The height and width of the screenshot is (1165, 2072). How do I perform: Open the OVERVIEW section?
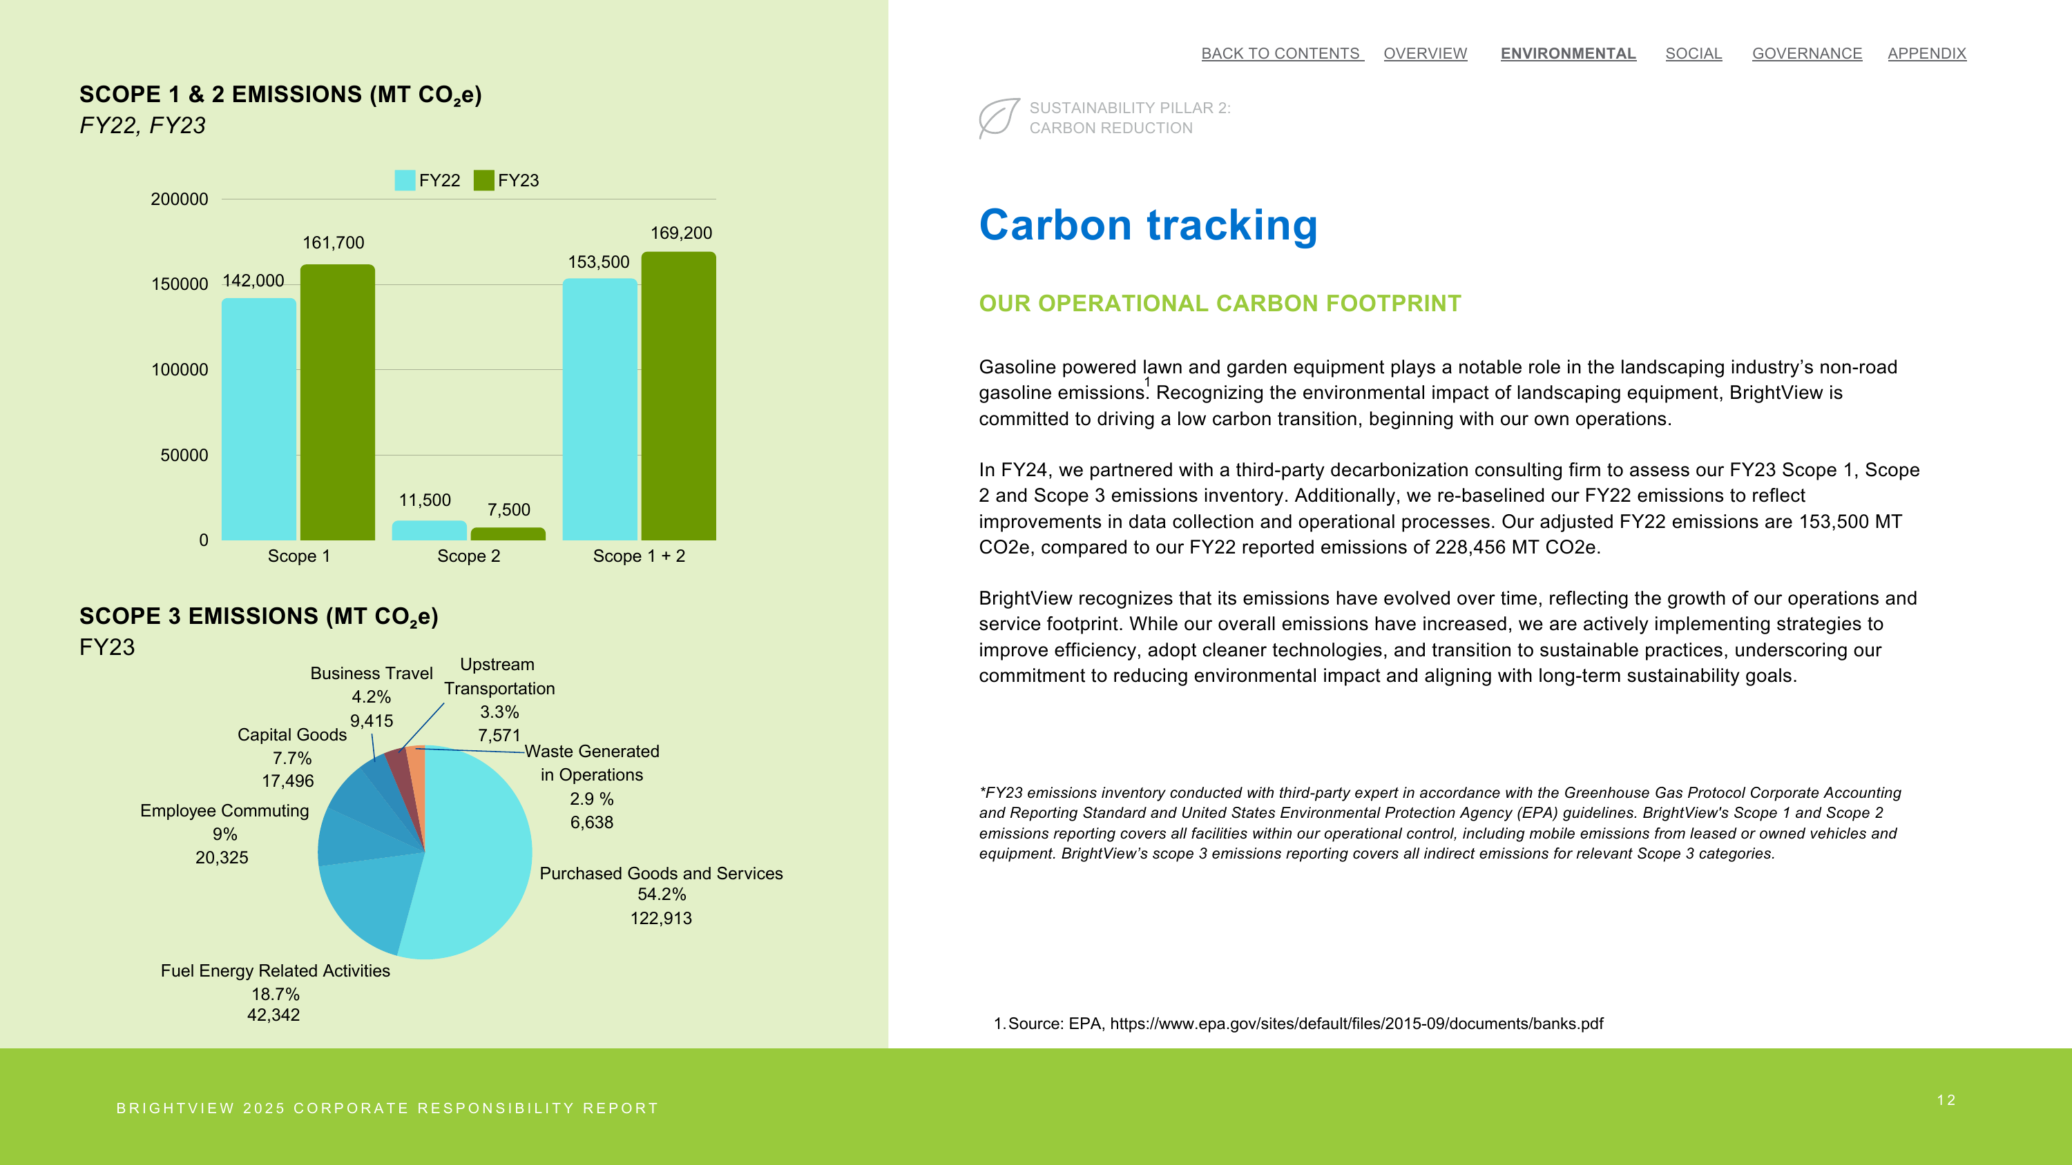(x=1426, y=53)
